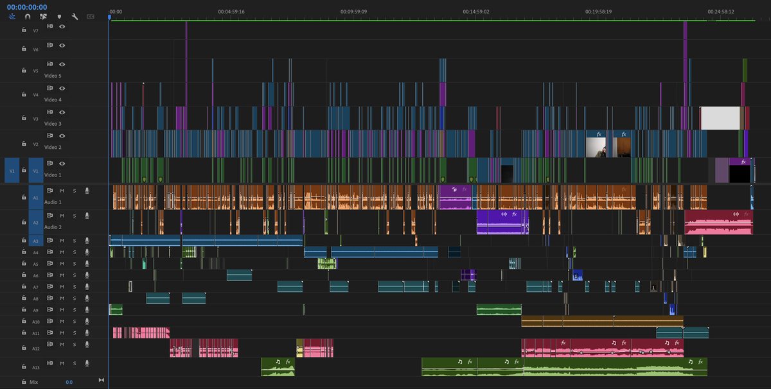Click the blue playhead at timeline start
This screenshot has height=389, width=771.
pos(109,17)
